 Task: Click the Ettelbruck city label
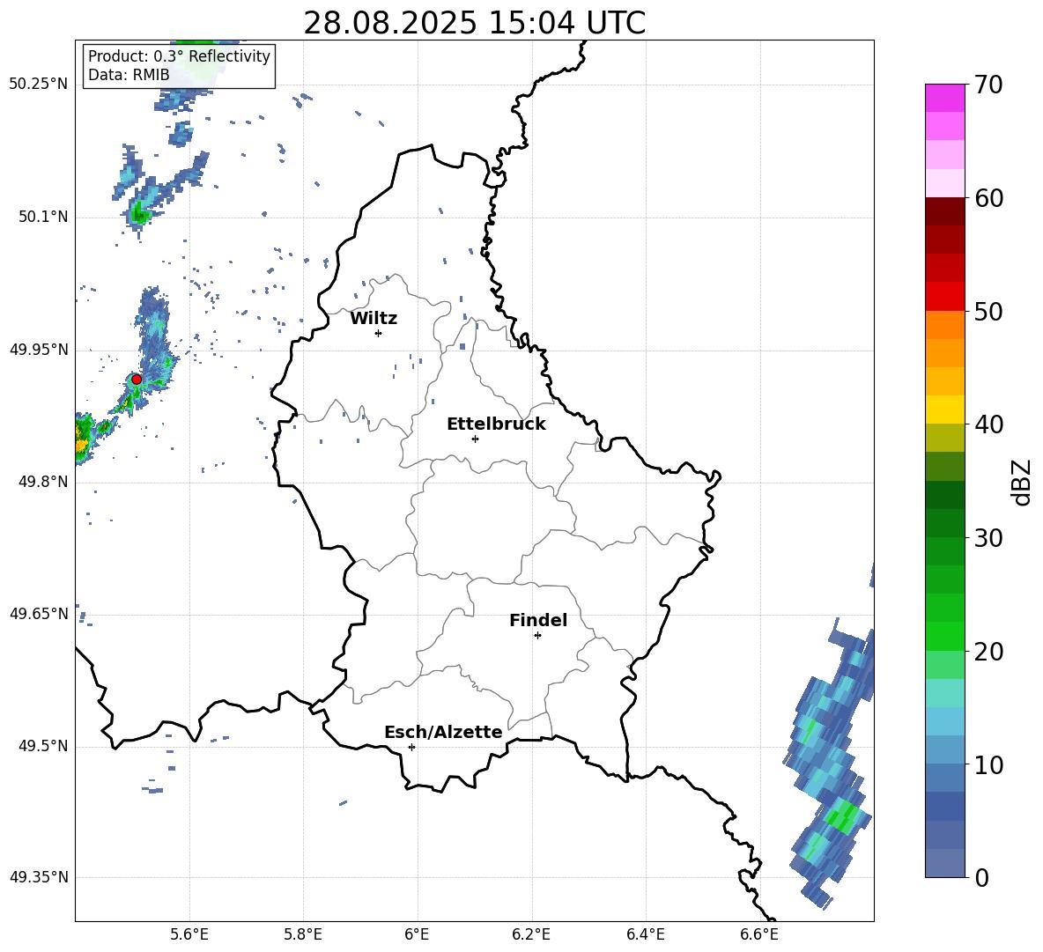coord(496,424)
